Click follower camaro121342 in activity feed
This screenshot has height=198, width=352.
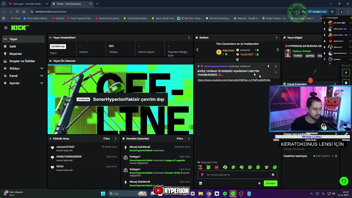tap(65, 147)
